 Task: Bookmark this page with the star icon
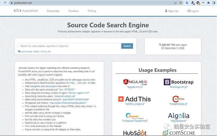pos(180,3)
